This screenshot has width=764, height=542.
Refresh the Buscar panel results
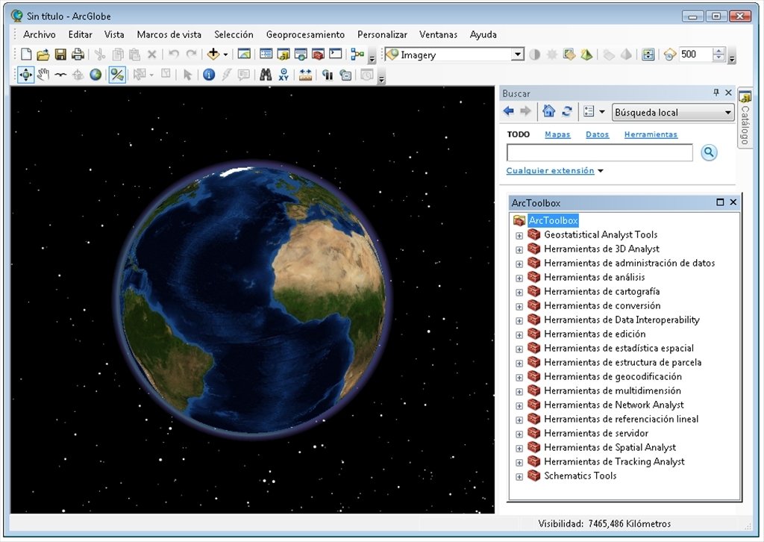(x=567, y=110)
